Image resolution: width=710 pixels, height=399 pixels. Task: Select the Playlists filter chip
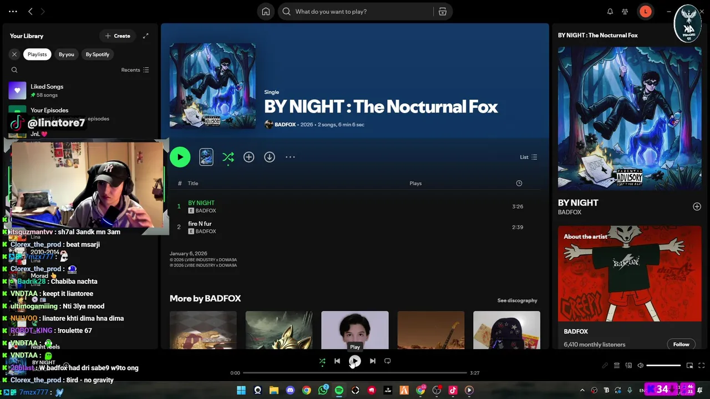[37, 54]
